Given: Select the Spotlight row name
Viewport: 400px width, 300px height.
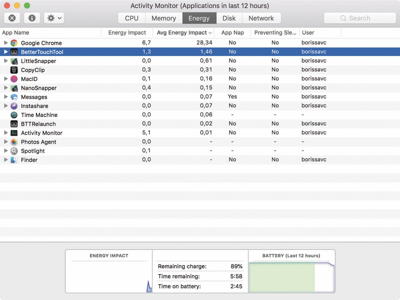Looking at the screenshot, I should click(33, 151).
